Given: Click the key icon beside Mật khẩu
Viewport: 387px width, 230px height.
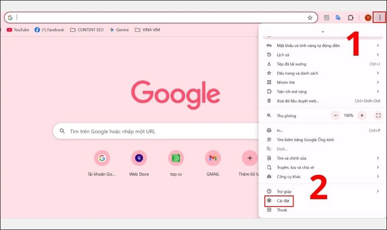Looking at the screenshot, I should click(269, 46).
